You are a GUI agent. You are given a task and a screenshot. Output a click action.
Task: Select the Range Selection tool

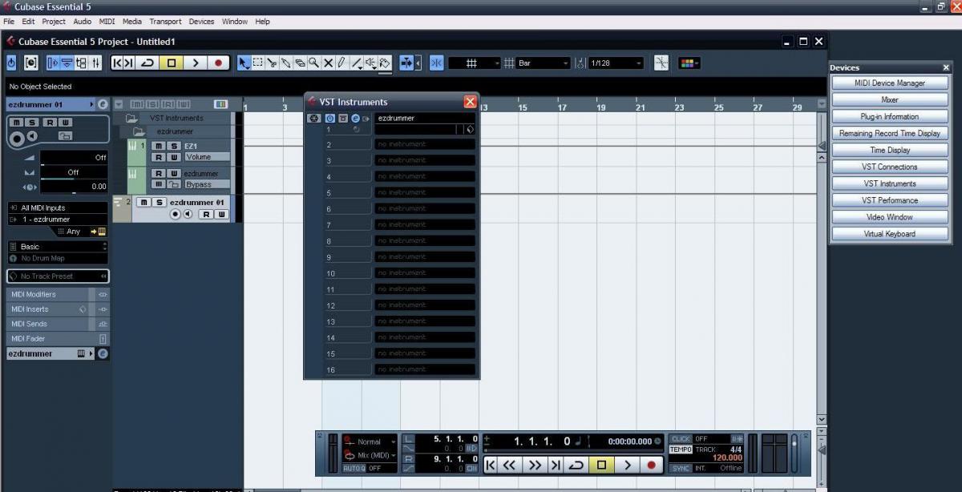click(258, 63)
